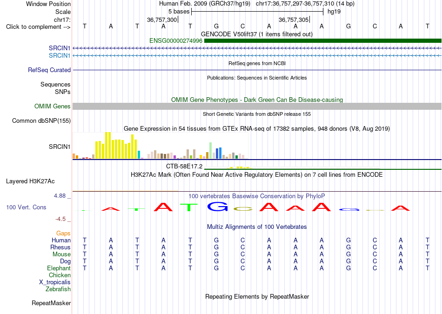Viewport: 442px width, 314px height.
Task: Click the 'Click to complement -->' label
Action: (38, 27)
